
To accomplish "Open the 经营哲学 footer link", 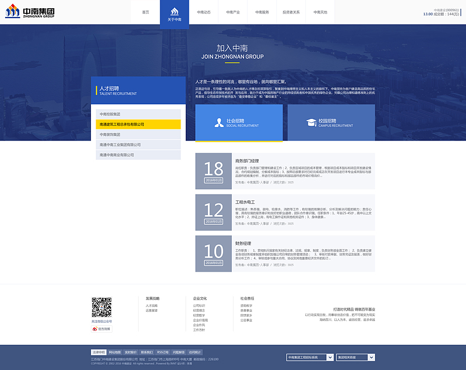I will coord(199,315).
